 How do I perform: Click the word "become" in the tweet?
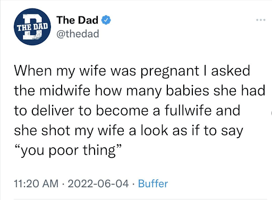(x=122, y=110)
